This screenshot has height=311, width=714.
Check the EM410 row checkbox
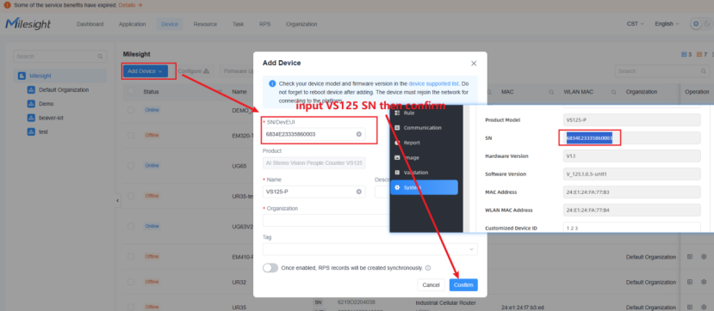click(131, 257)
